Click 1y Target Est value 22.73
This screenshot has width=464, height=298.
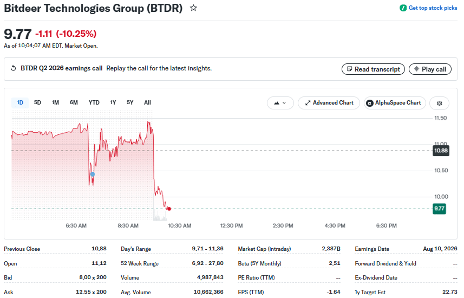450,292
